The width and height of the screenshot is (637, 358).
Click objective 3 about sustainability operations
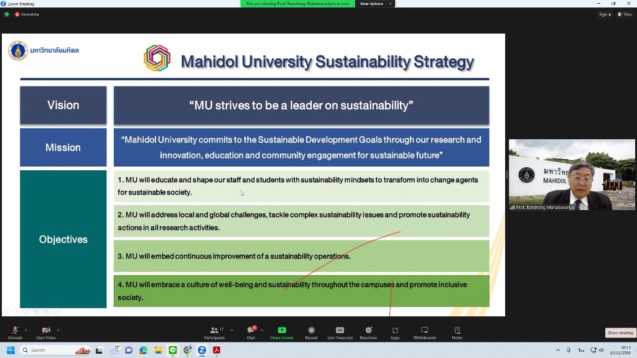pyautogui.click(x=302, y=255)
